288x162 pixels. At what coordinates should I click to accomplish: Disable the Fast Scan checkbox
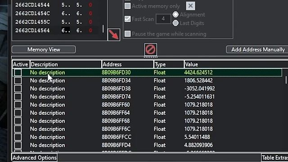coord(127,19)
